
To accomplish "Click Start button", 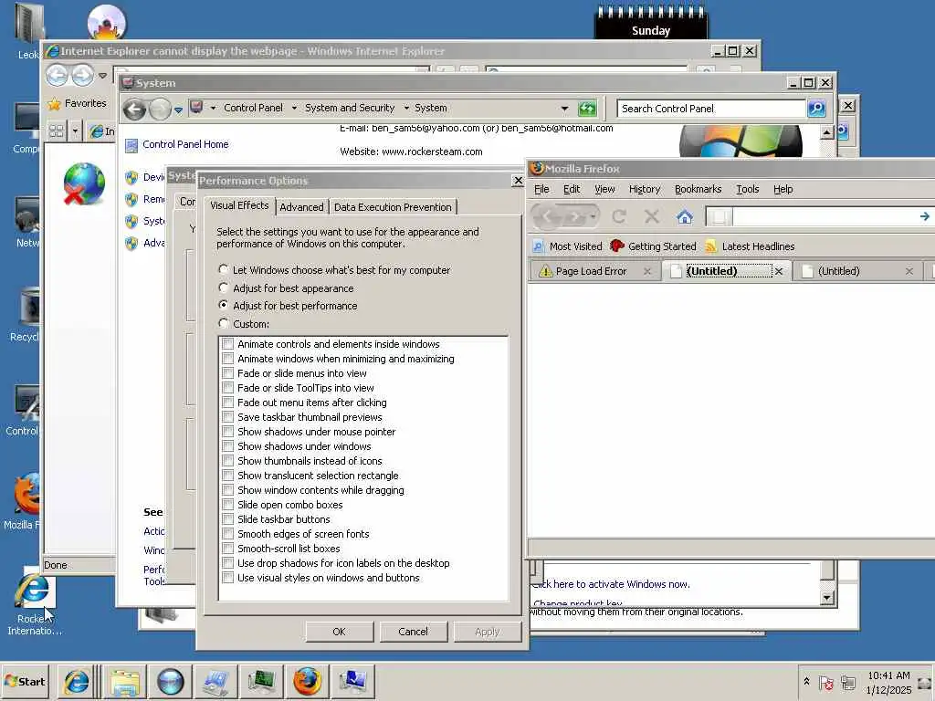I will coord(25,681).
